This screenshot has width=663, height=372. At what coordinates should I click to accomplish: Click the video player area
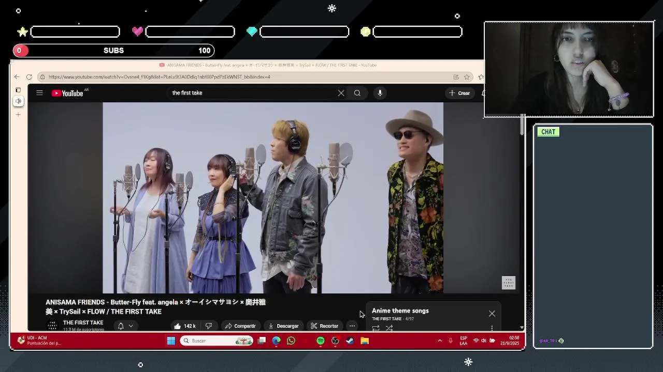click(273, 197)
